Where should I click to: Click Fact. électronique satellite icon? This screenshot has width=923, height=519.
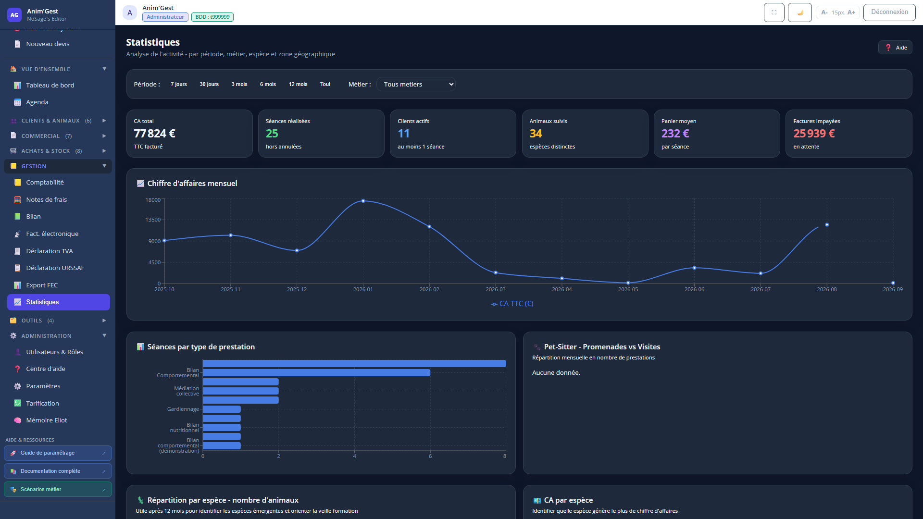pyautogui.click(x=17, y=234)
